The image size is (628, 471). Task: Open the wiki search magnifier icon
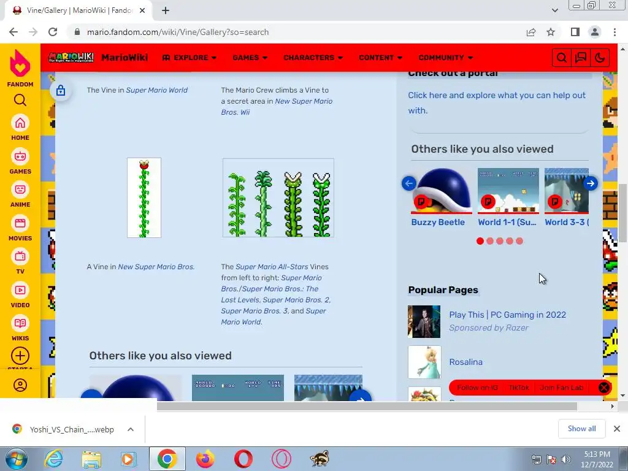562,58
